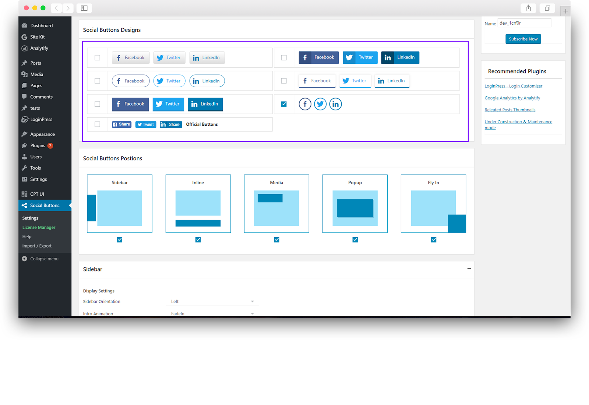Click the Subscribe Now button

tap(523, 39)
